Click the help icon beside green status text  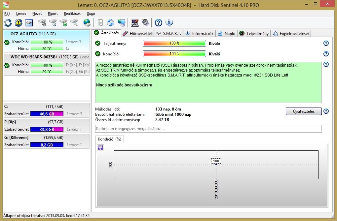tap(326, 64)
